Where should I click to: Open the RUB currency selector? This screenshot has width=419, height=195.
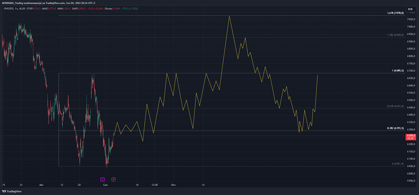410,9
